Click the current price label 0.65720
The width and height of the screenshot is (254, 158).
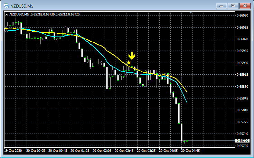[242, 141]
